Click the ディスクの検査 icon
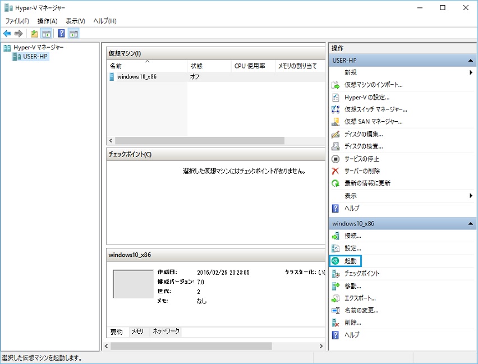The width and height of the screenshot is (478, 364). tap(335, 146)
